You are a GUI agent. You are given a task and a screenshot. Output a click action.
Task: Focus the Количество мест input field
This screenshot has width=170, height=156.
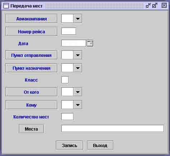67,117
